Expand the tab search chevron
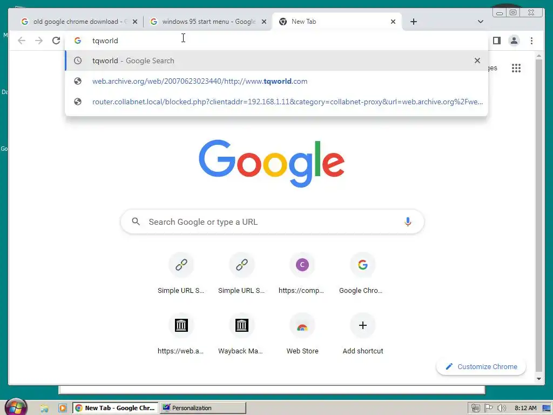 click(480, 22)
